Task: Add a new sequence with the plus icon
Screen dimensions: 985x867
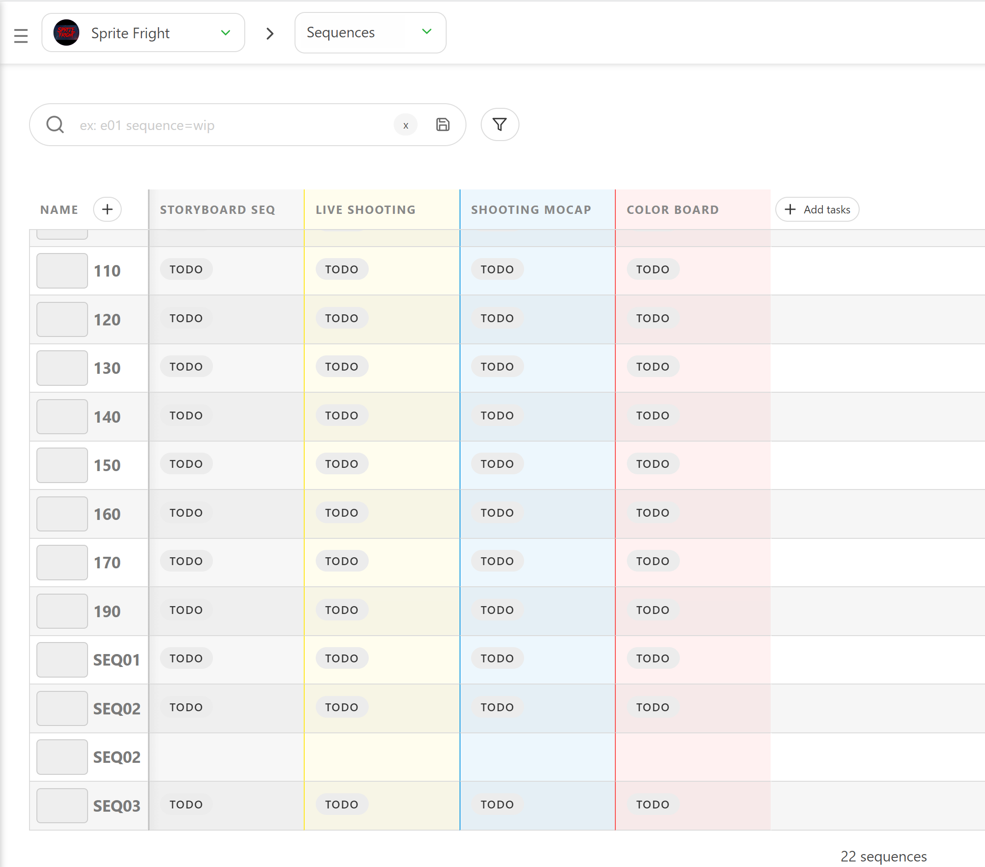Action: 107,209
